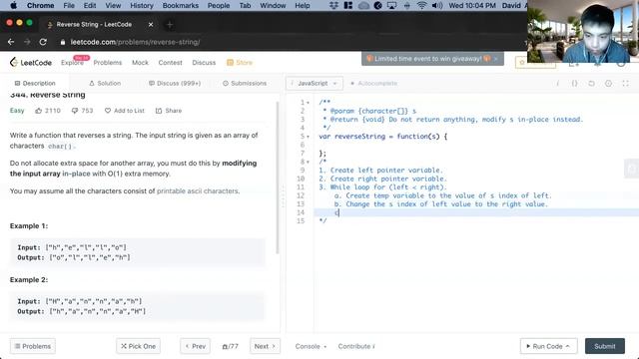
Task: Click the Contribute link at bottom
Action: 356,346
